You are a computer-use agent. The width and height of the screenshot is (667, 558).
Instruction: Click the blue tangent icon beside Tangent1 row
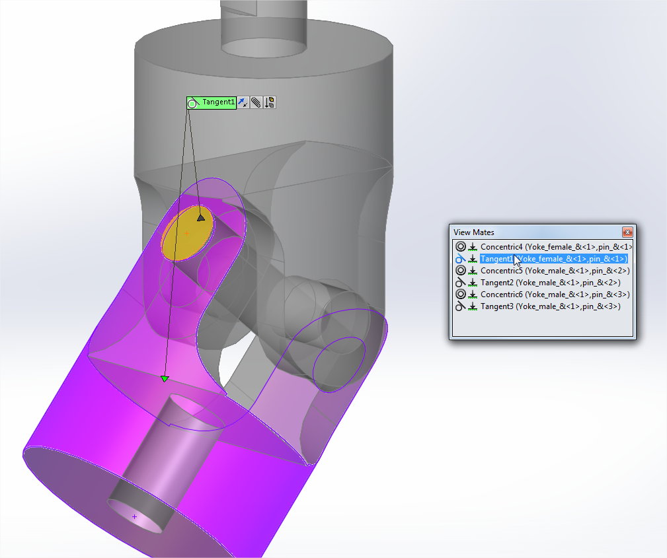click(x=461, y=259)
